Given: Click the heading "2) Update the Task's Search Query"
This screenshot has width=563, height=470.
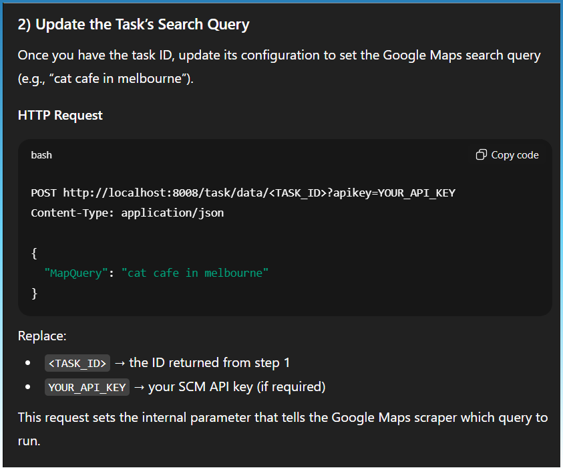Looking at the screenshot, I should [134, 25].
